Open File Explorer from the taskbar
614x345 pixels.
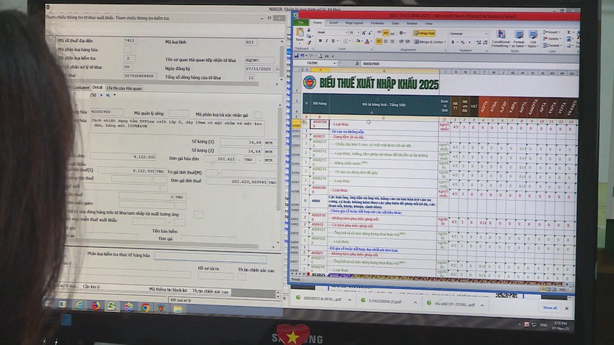coord(177,310)
